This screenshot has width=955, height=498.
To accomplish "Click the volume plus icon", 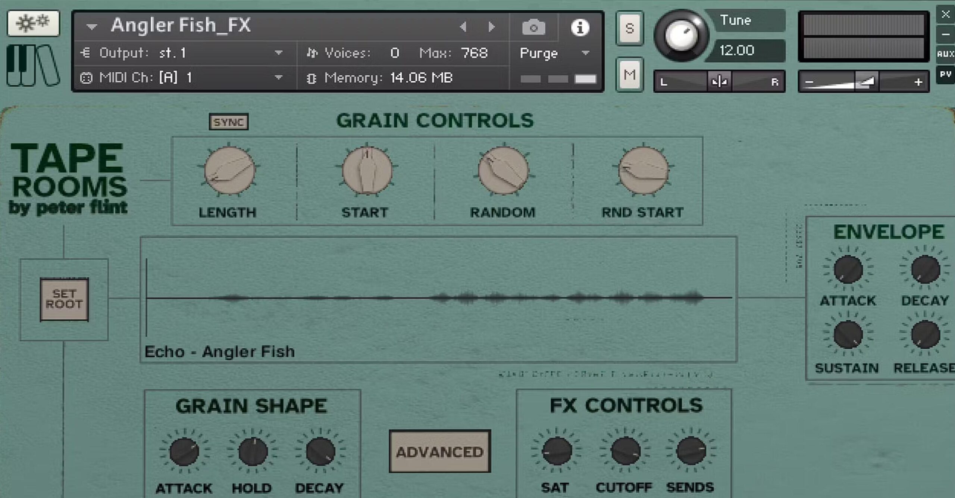I will [x=918, y=82].
